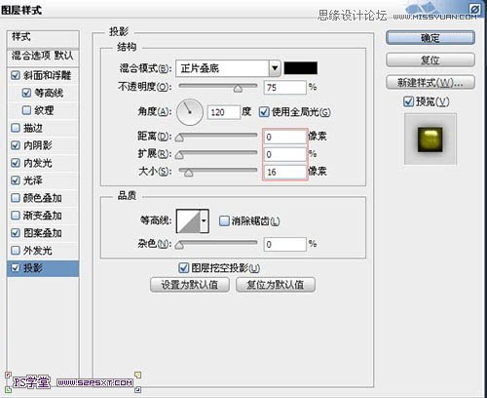Click the contour curve thumbnail
The height and width of the screenshot is (398, 487).
188,220
